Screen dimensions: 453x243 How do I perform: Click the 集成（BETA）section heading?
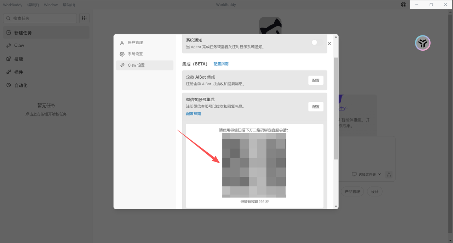(x=195, y=64)
